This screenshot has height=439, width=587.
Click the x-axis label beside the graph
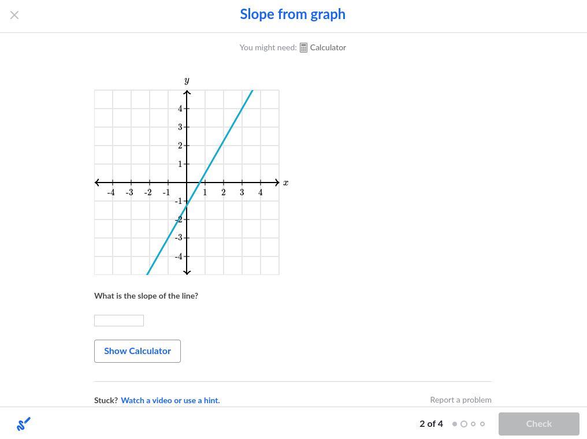(285, 183)
